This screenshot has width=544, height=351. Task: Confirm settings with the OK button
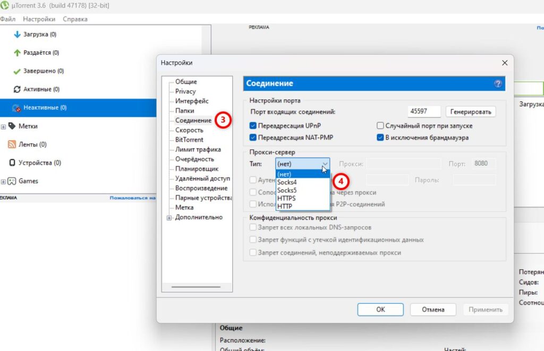(x=380, y=310)
